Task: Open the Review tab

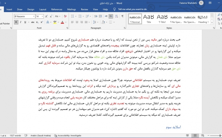Action: 85,9
